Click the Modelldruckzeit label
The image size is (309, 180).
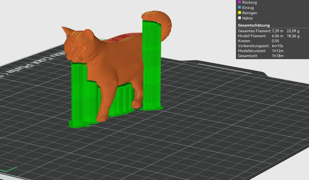pyautogui.click(x=252, y=51)
